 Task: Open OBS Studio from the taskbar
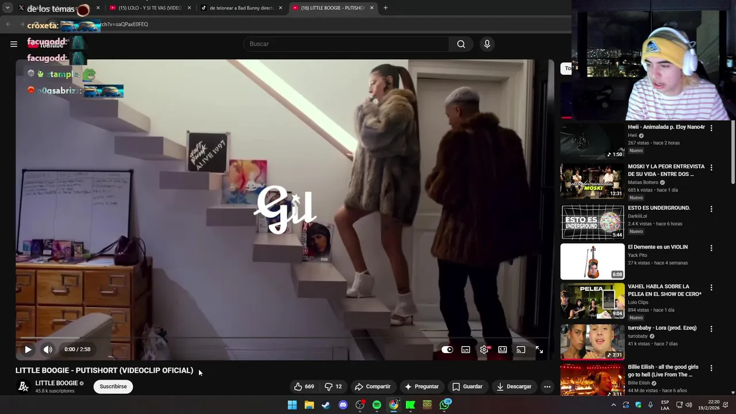[360, 405]
